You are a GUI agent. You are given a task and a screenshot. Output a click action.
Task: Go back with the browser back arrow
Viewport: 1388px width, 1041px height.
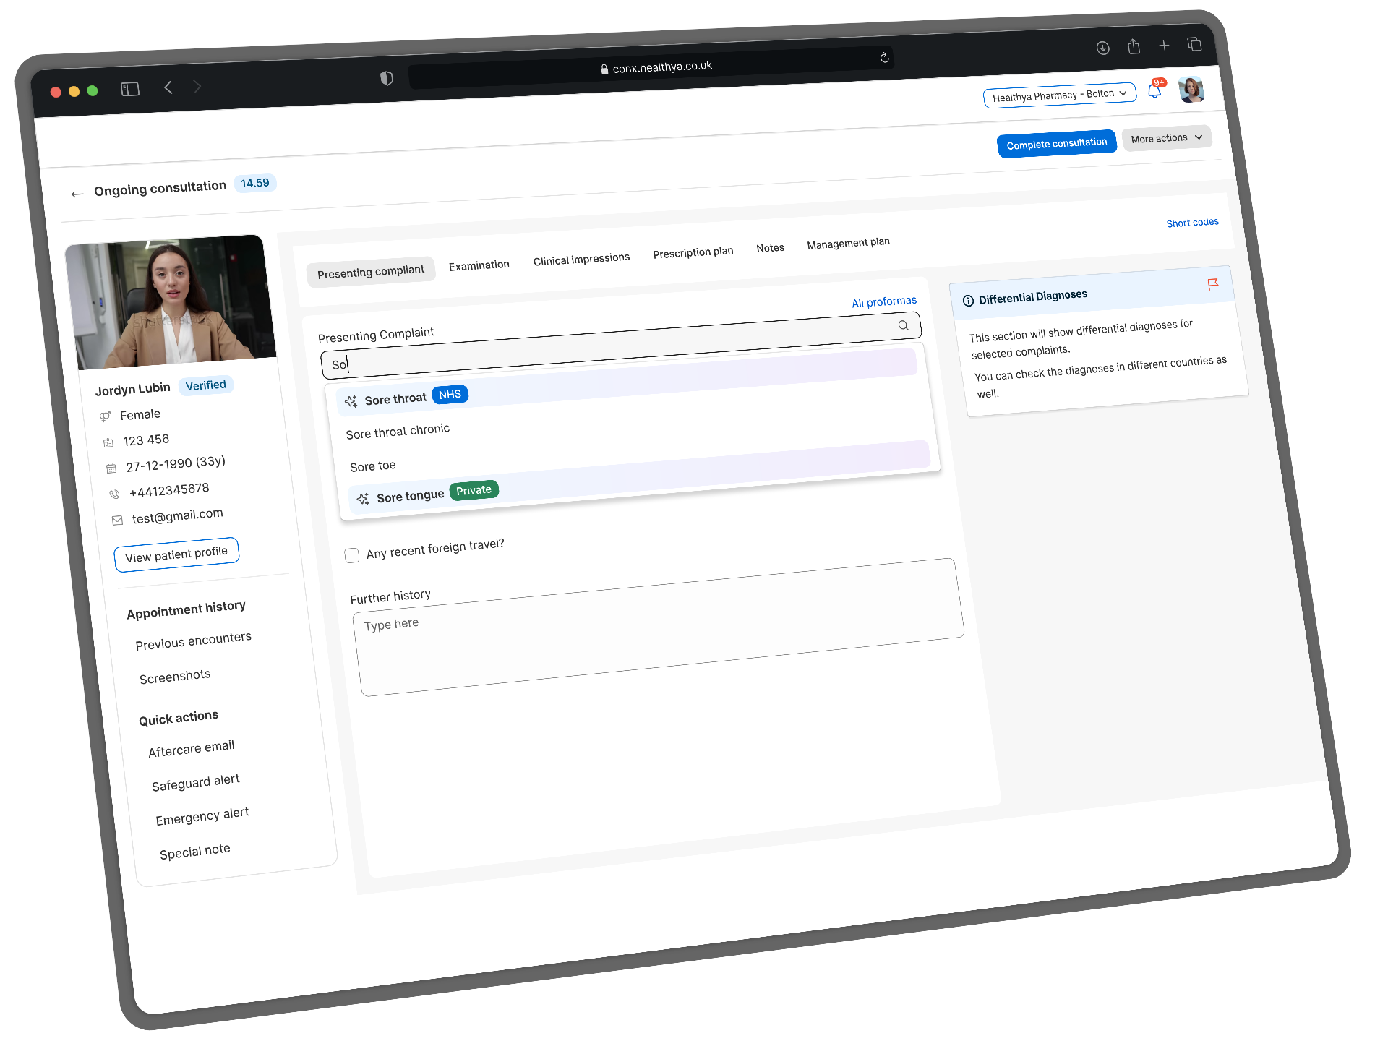tap(168, 87)
